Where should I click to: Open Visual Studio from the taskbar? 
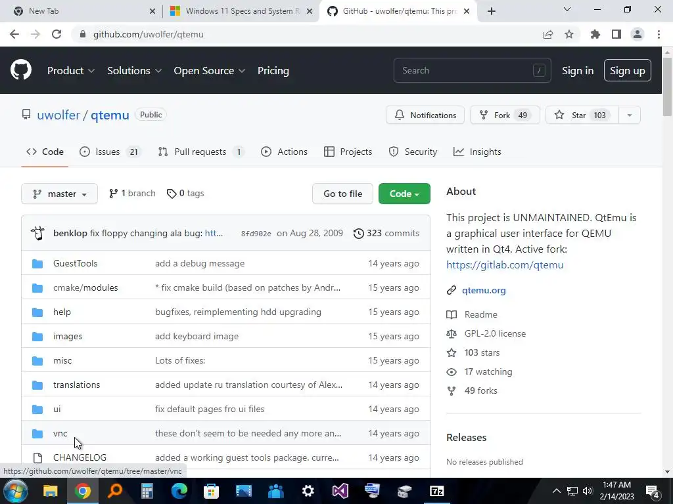pyautogui.click(x=340, y=491)
